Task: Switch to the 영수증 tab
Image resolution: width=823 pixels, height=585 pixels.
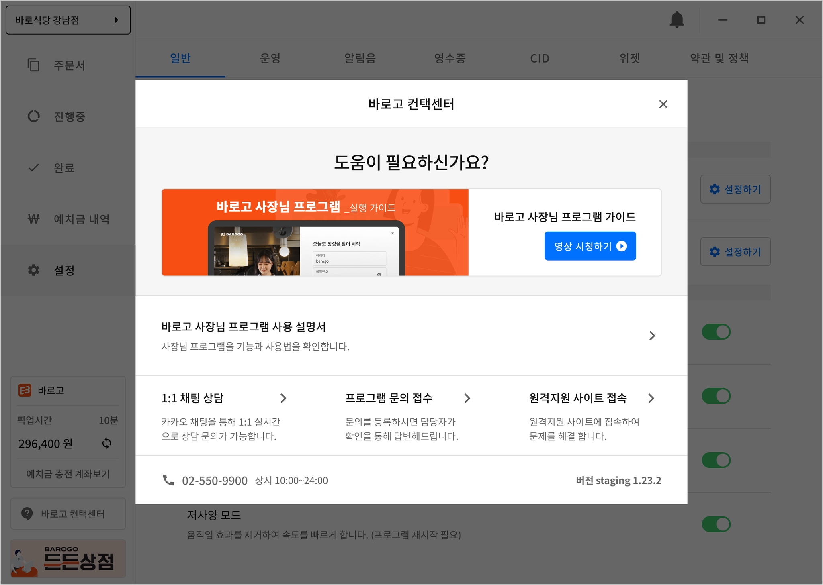Action: [450, 59]
